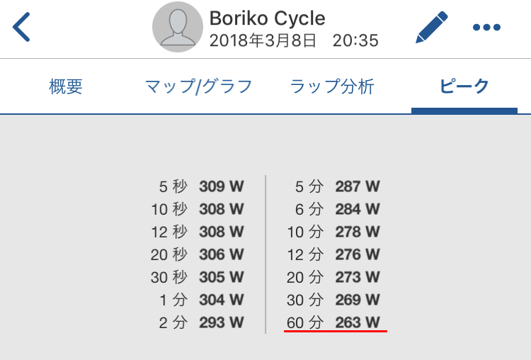Open the マップ/グラフ tab
The width and height of the screenshot is (531, 360).
point(199,86)
